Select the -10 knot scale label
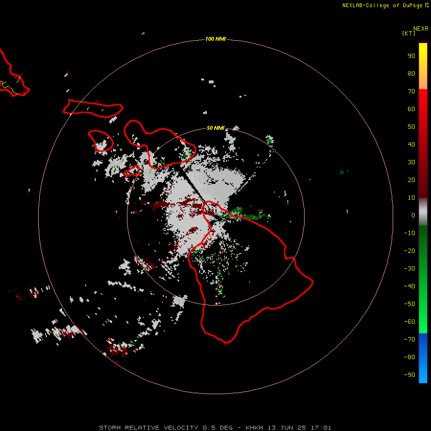Screen dimensions: 431x431 [409, 233]
